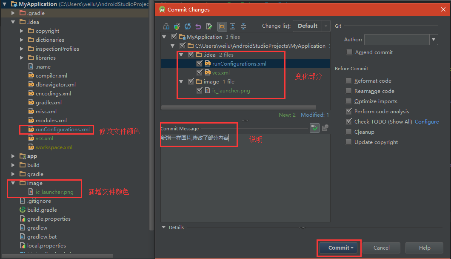Click compiler.xml file icon in project tree
451x259 pixels.
pyautogui.click(x=31, y=75)
